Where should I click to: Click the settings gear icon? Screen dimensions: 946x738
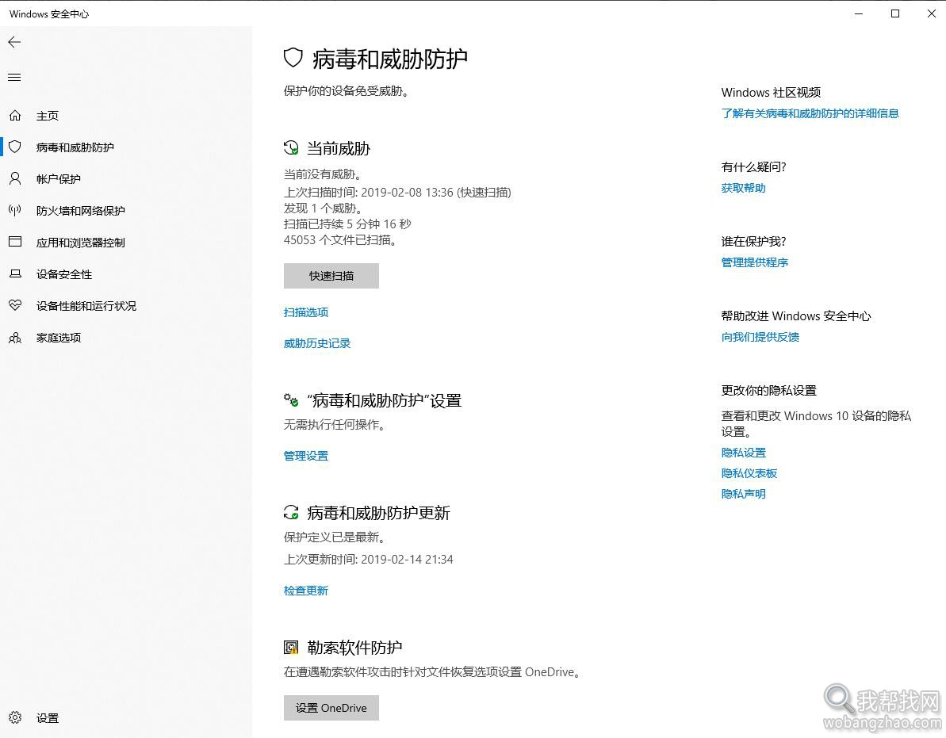(15, 717)
